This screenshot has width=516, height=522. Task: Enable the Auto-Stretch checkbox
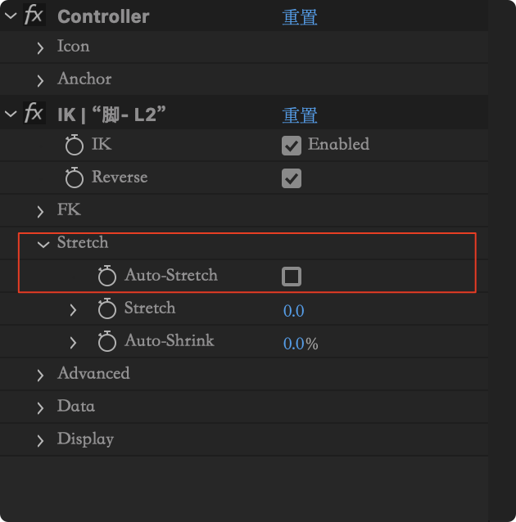coord(291,277)
